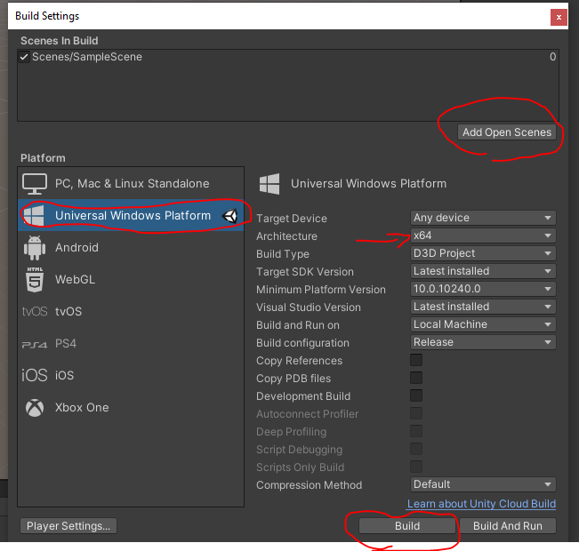Select the Scenes/SampleScene row text
The image size is (579, 551).
coord(87,57)
